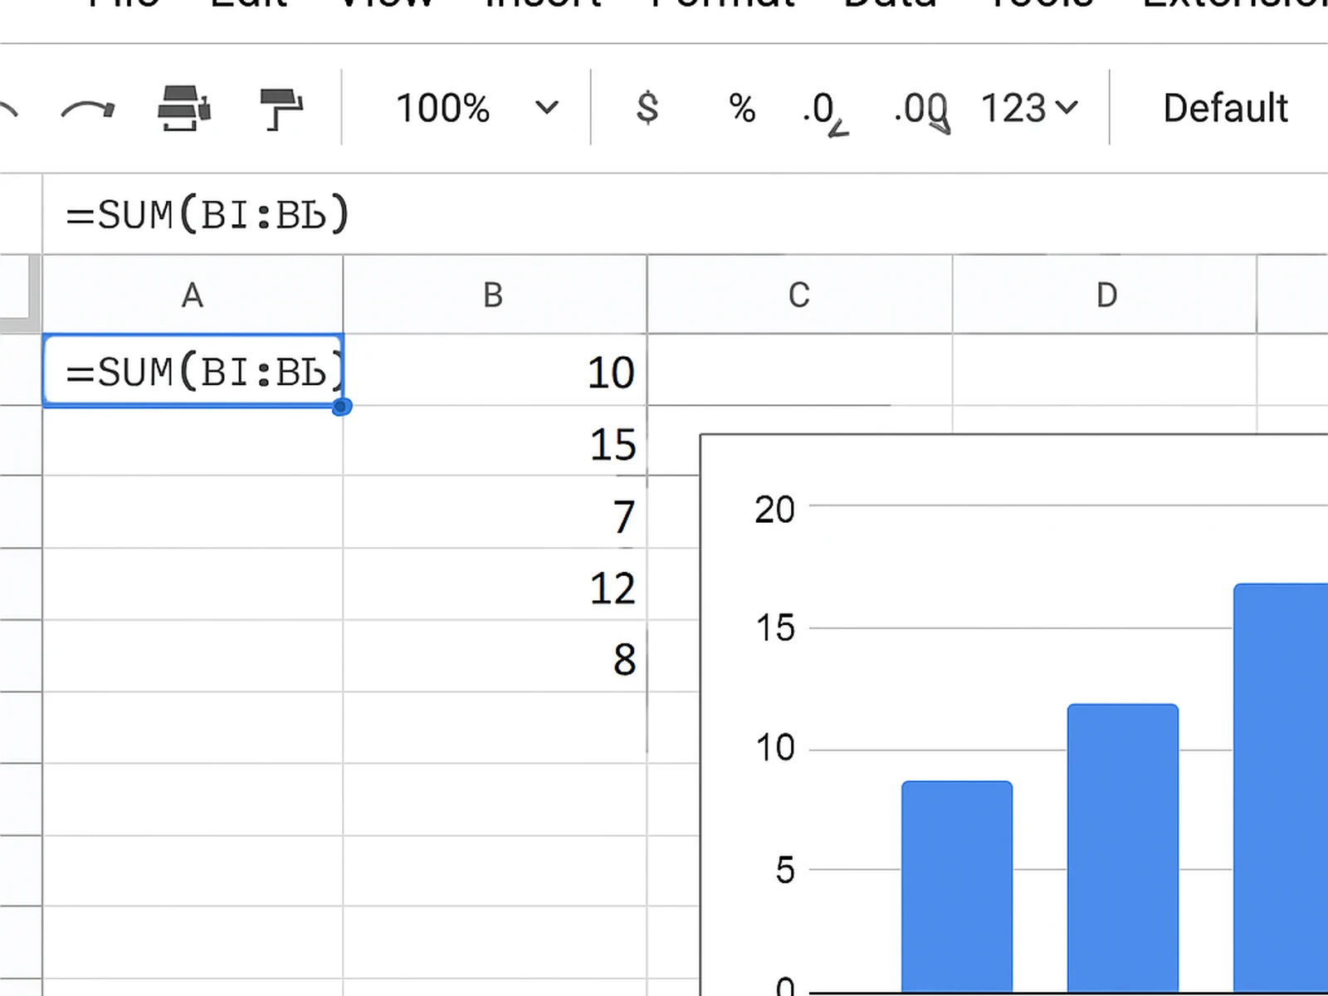Screen dimensions: 1328x996
Task: Click the cell A1 fill handle
Action: (341, 407)
